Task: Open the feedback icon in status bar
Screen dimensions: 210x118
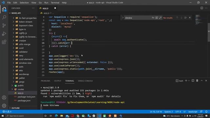Action: coord(201,111)
